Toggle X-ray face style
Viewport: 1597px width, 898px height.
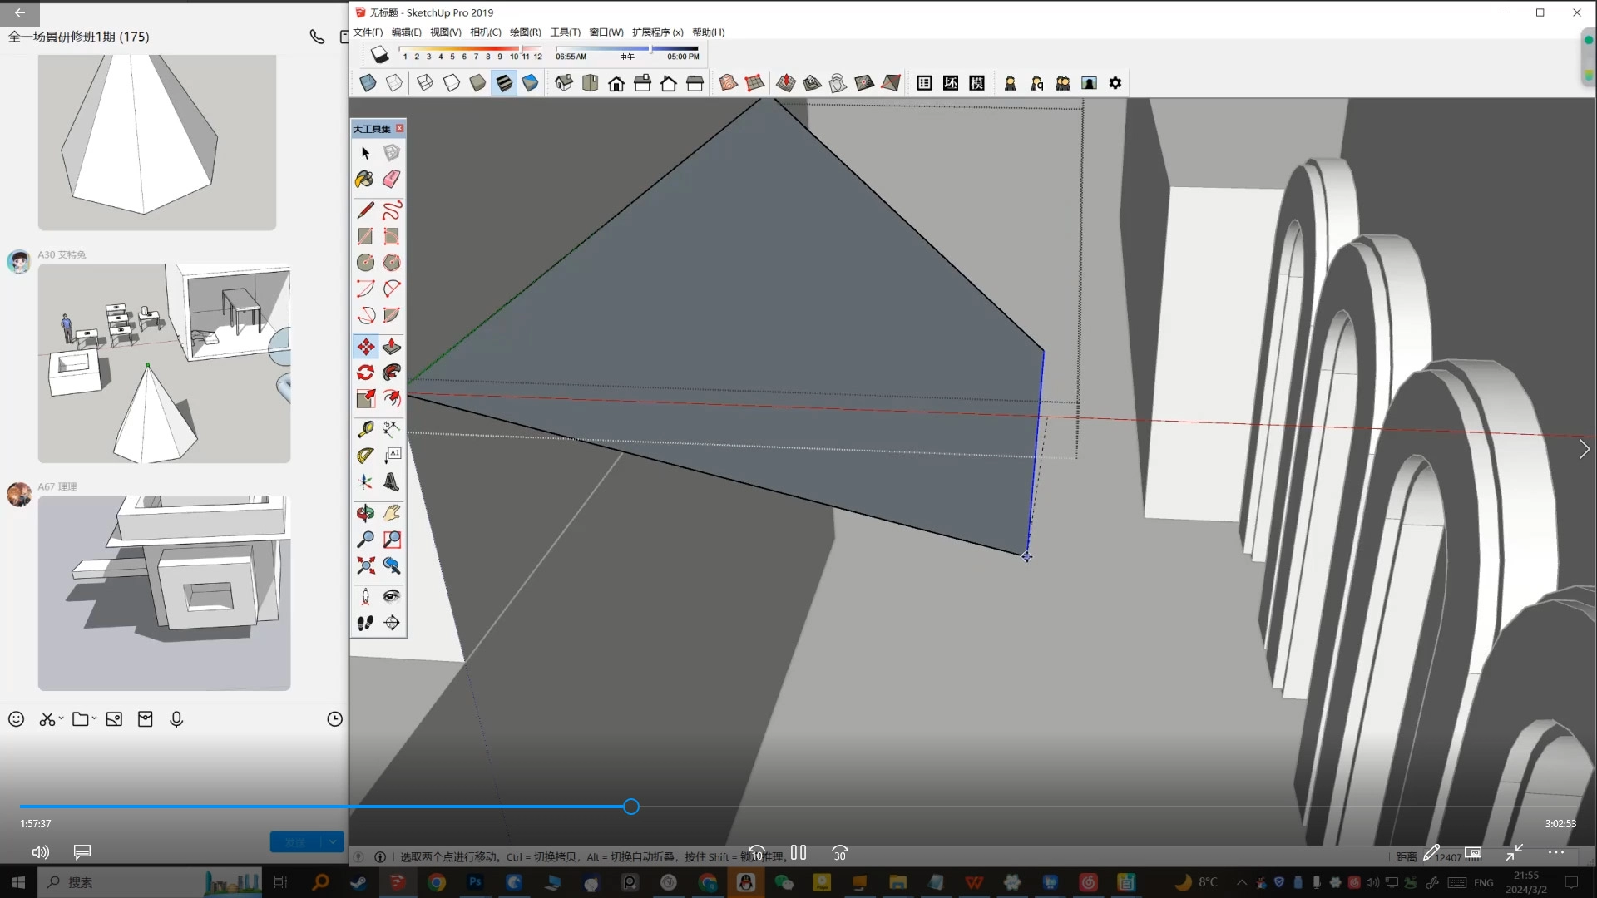368,83
